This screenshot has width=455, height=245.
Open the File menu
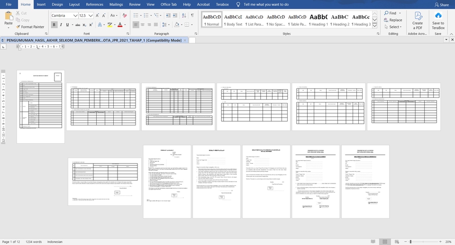point(9,4)
